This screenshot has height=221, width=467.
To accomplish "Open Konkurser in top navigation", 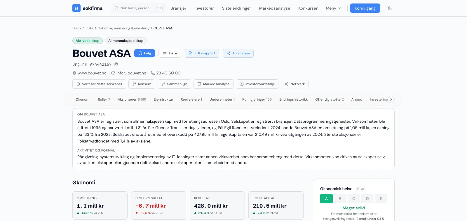I will tap(308, 8).
